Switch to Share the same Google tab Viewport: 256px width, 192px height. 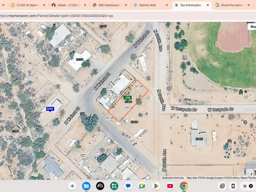pos(232,5)
